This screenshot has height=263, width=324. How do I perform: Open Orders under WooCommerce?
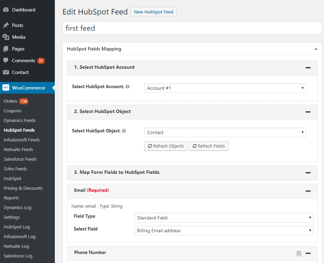click(10, 101)
